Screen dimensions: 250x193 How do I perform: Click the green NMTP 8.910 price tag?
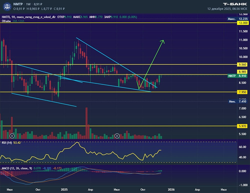tap(237, 76)
